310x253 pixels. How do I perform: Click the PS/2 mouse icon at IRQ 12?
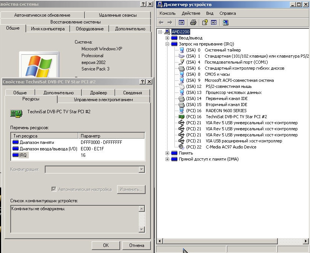click(x=181, y=86)
